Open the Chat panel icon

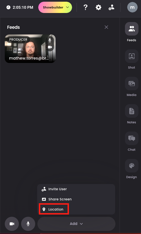[x=132, y=138]
